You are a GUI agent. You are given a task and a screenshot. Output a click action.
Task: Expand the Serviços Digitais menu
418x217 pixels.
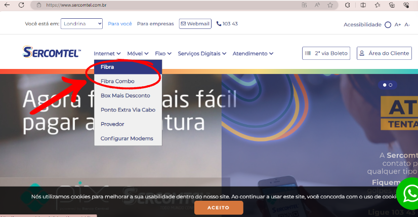point(202,53)
